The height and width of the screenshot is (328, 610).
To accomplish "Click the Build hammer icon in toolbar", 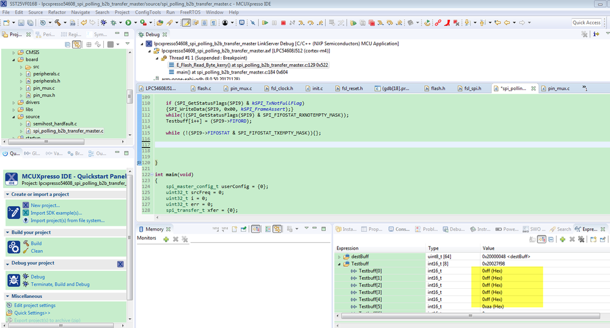I will (x=57, y=23).
